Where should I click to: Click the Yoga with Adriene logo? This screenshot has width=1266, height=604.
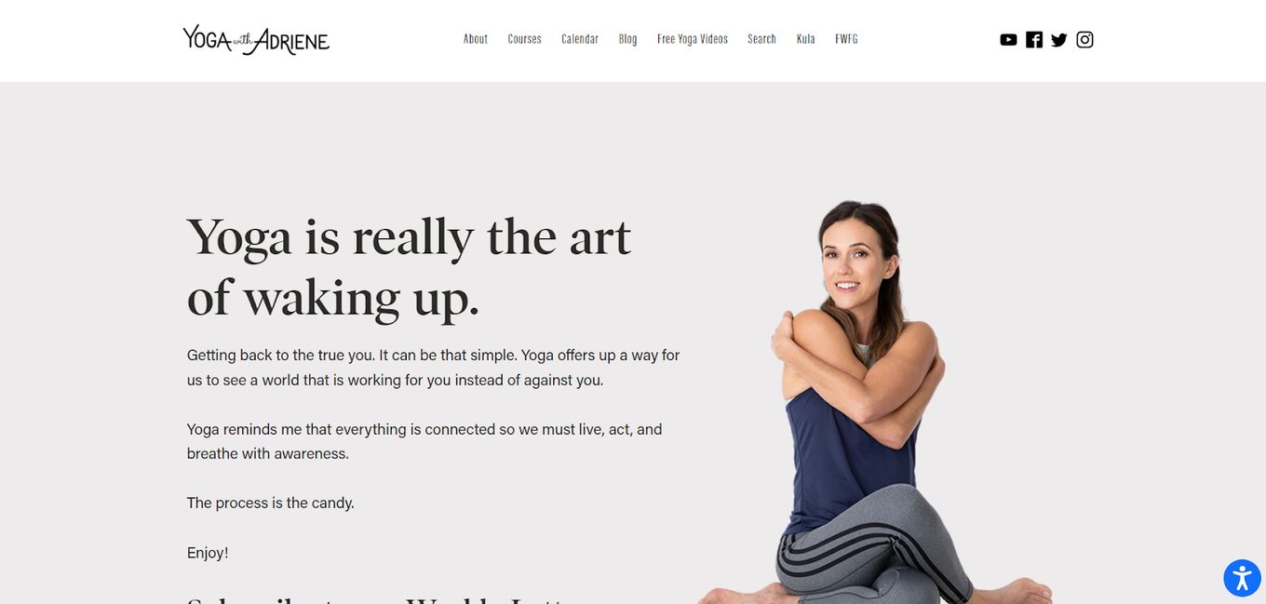256,39
